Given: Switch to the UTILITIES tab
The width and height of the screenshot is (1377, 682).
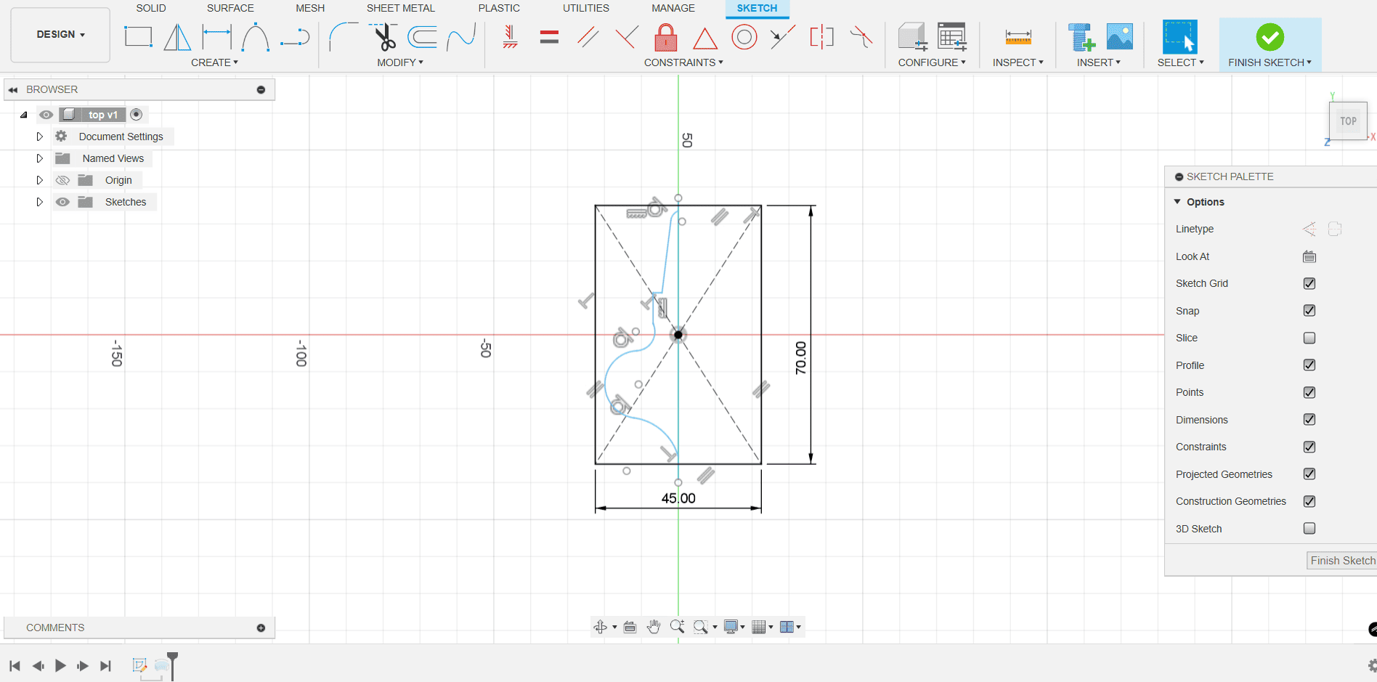Looking at the screenshot, I should tap(586, 8).
